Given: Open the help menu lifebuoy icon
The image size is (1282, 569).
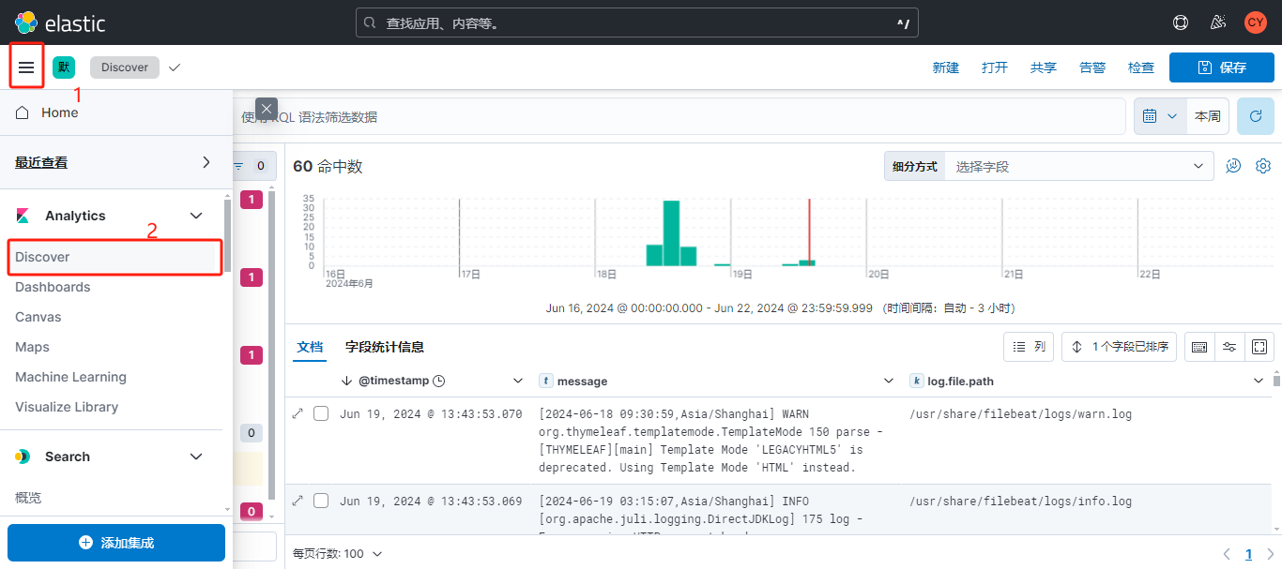Looking at the screenshot, I should click(x=1181, y=22).
